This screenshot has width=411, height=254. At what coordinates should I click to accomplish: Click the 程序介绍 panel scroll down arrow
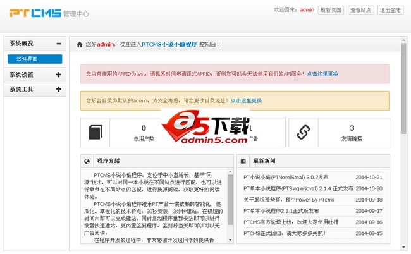(230, 240)
